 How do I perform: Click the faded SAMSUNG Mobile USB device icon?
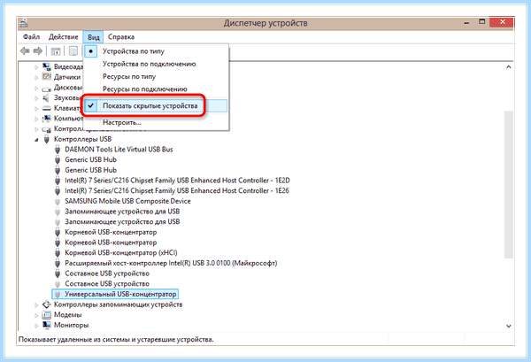(x=58, y=201)
